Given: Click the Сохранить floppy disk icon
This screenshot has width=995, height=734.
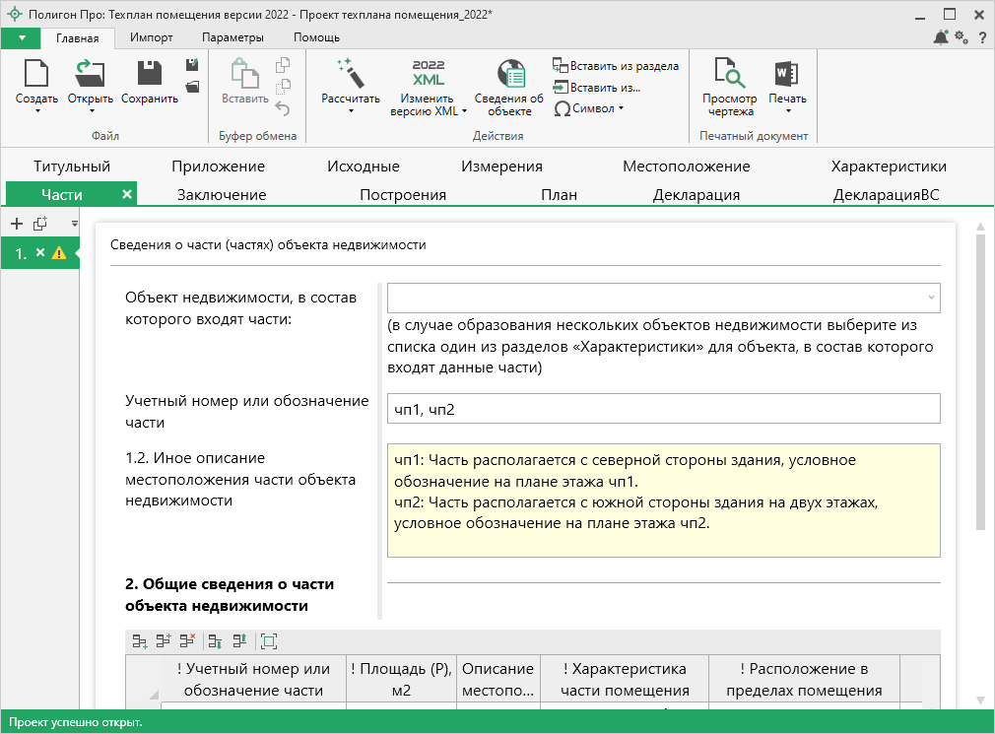Looking at the screenshot, I should click(x=149, y=74).
